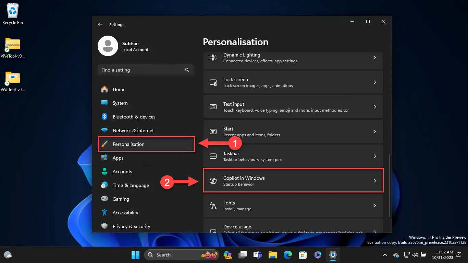Click the Fonts row icon

pyautogui.click(x=213, y=205)
